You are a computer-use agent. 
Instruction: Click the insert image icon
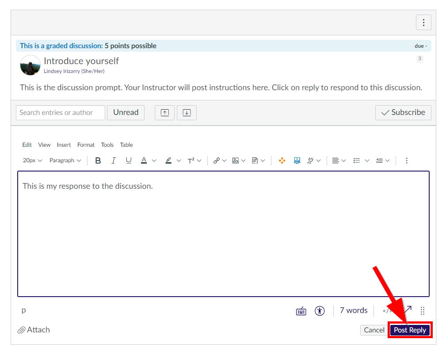click(236, 161)
